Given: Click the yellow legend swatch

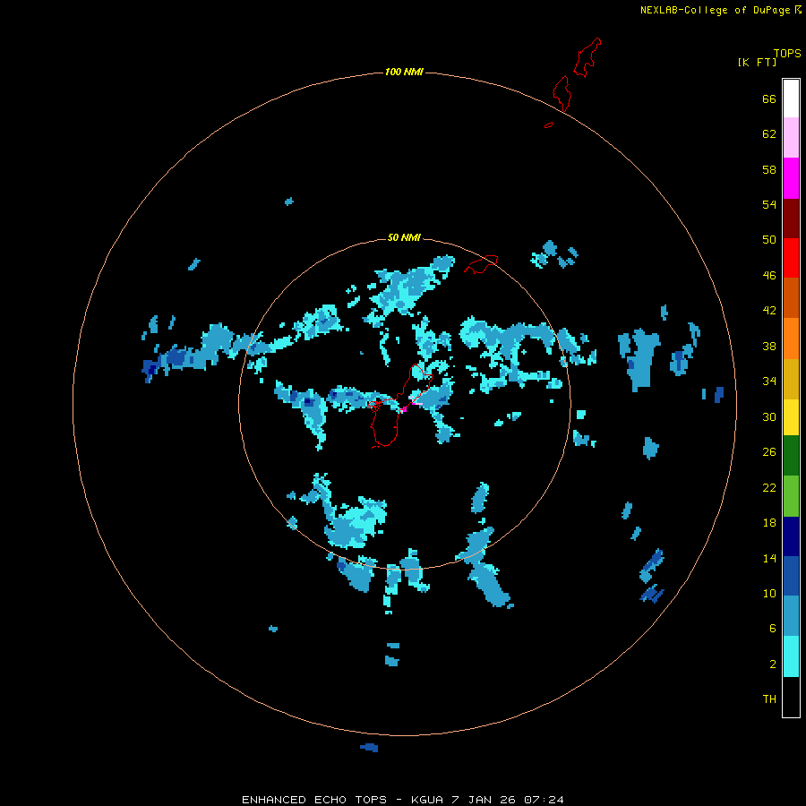Looking at the screenshot, I should (791, 417).
